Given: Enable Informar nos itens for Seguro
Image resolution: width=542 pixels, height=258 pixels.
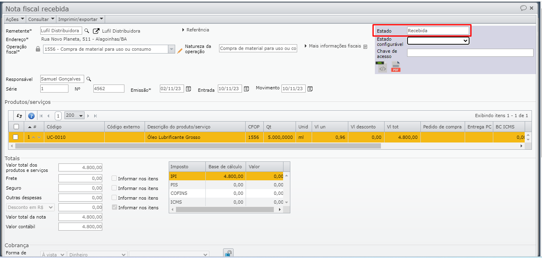Looking at the screenshot, I should (x=114, y=188).
